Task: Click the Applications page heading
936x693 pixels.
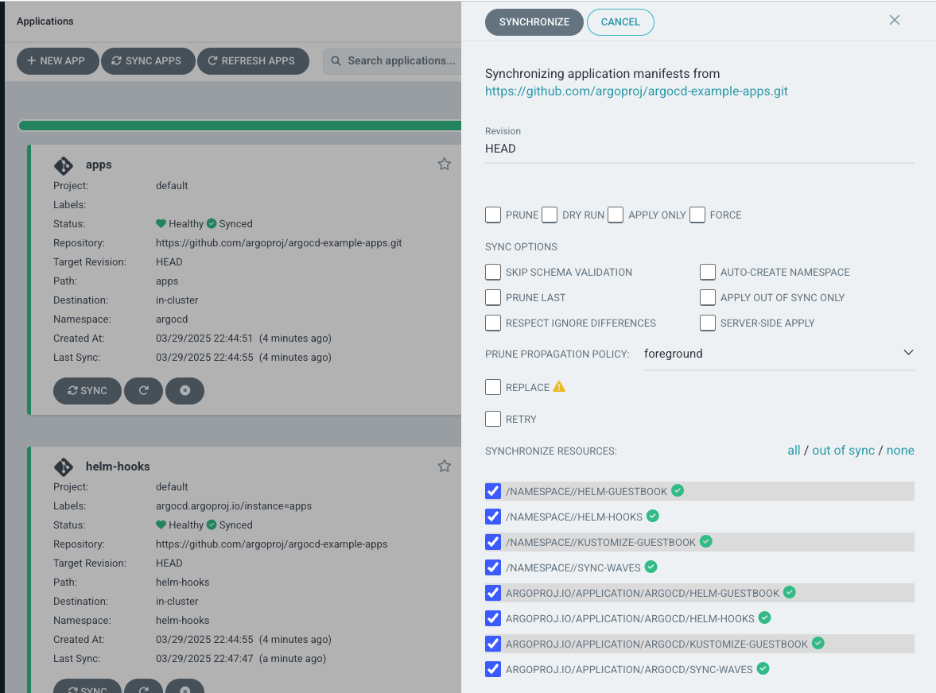Action: [x=45, y=21]
